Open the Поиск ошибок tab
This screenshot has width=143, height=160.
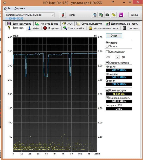coord(74,28)
